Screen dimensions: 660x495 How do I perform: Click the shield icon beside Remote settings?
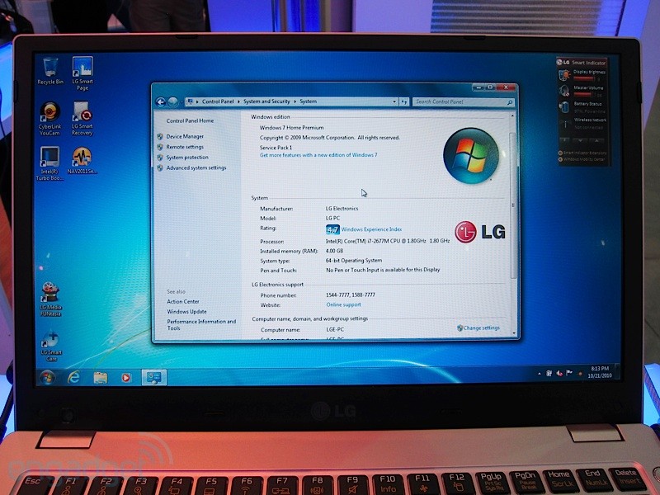coord(160,147)
